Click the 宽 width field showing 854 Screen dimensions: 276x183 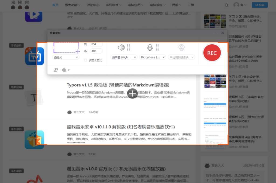tap(96, 44)
